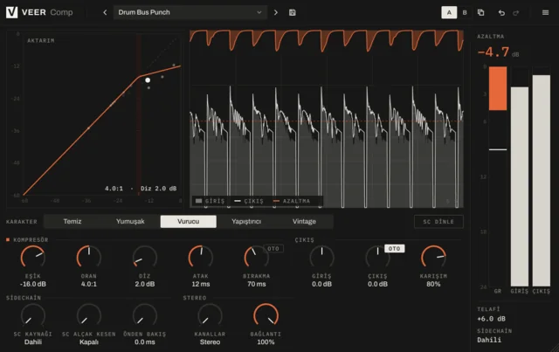The image size is (559, 352).
Task: Click the DİZ knee knob
Action: click(145, 257)
